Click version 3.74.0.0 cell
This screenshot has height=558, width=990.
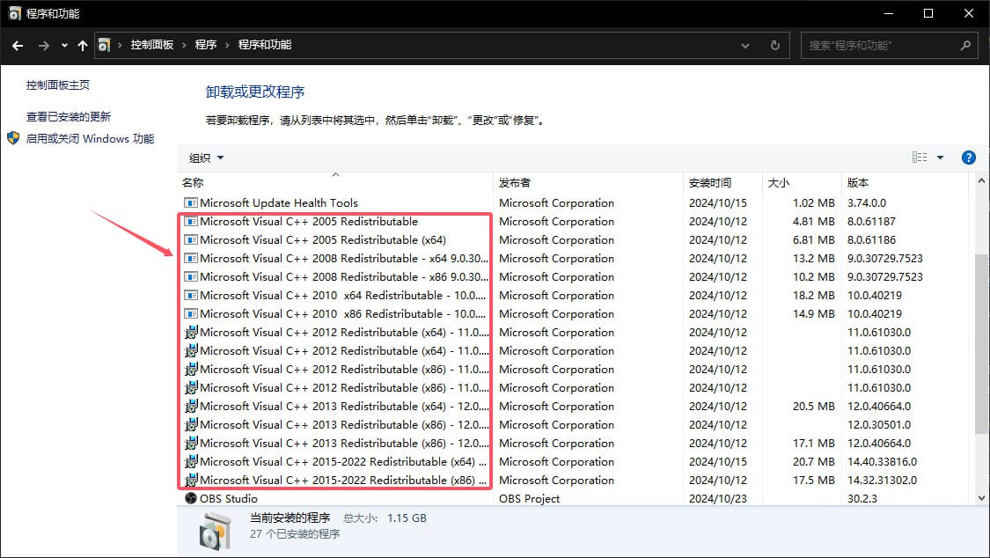[x=866, y=203]
